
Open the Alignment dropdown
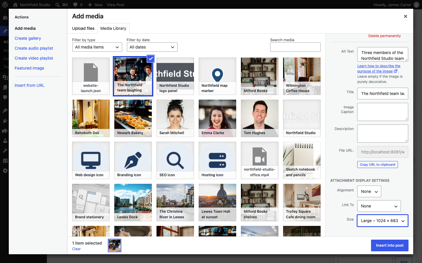(369, 191)
